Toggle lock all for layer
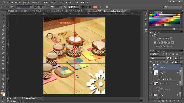The width and height of the screenshot is (184, 103). coord(167,62)
